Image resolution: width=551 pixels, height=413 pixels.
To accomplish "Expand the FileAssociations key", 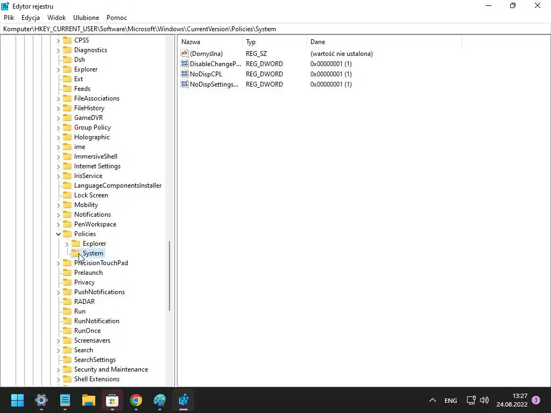I will 58,99.
